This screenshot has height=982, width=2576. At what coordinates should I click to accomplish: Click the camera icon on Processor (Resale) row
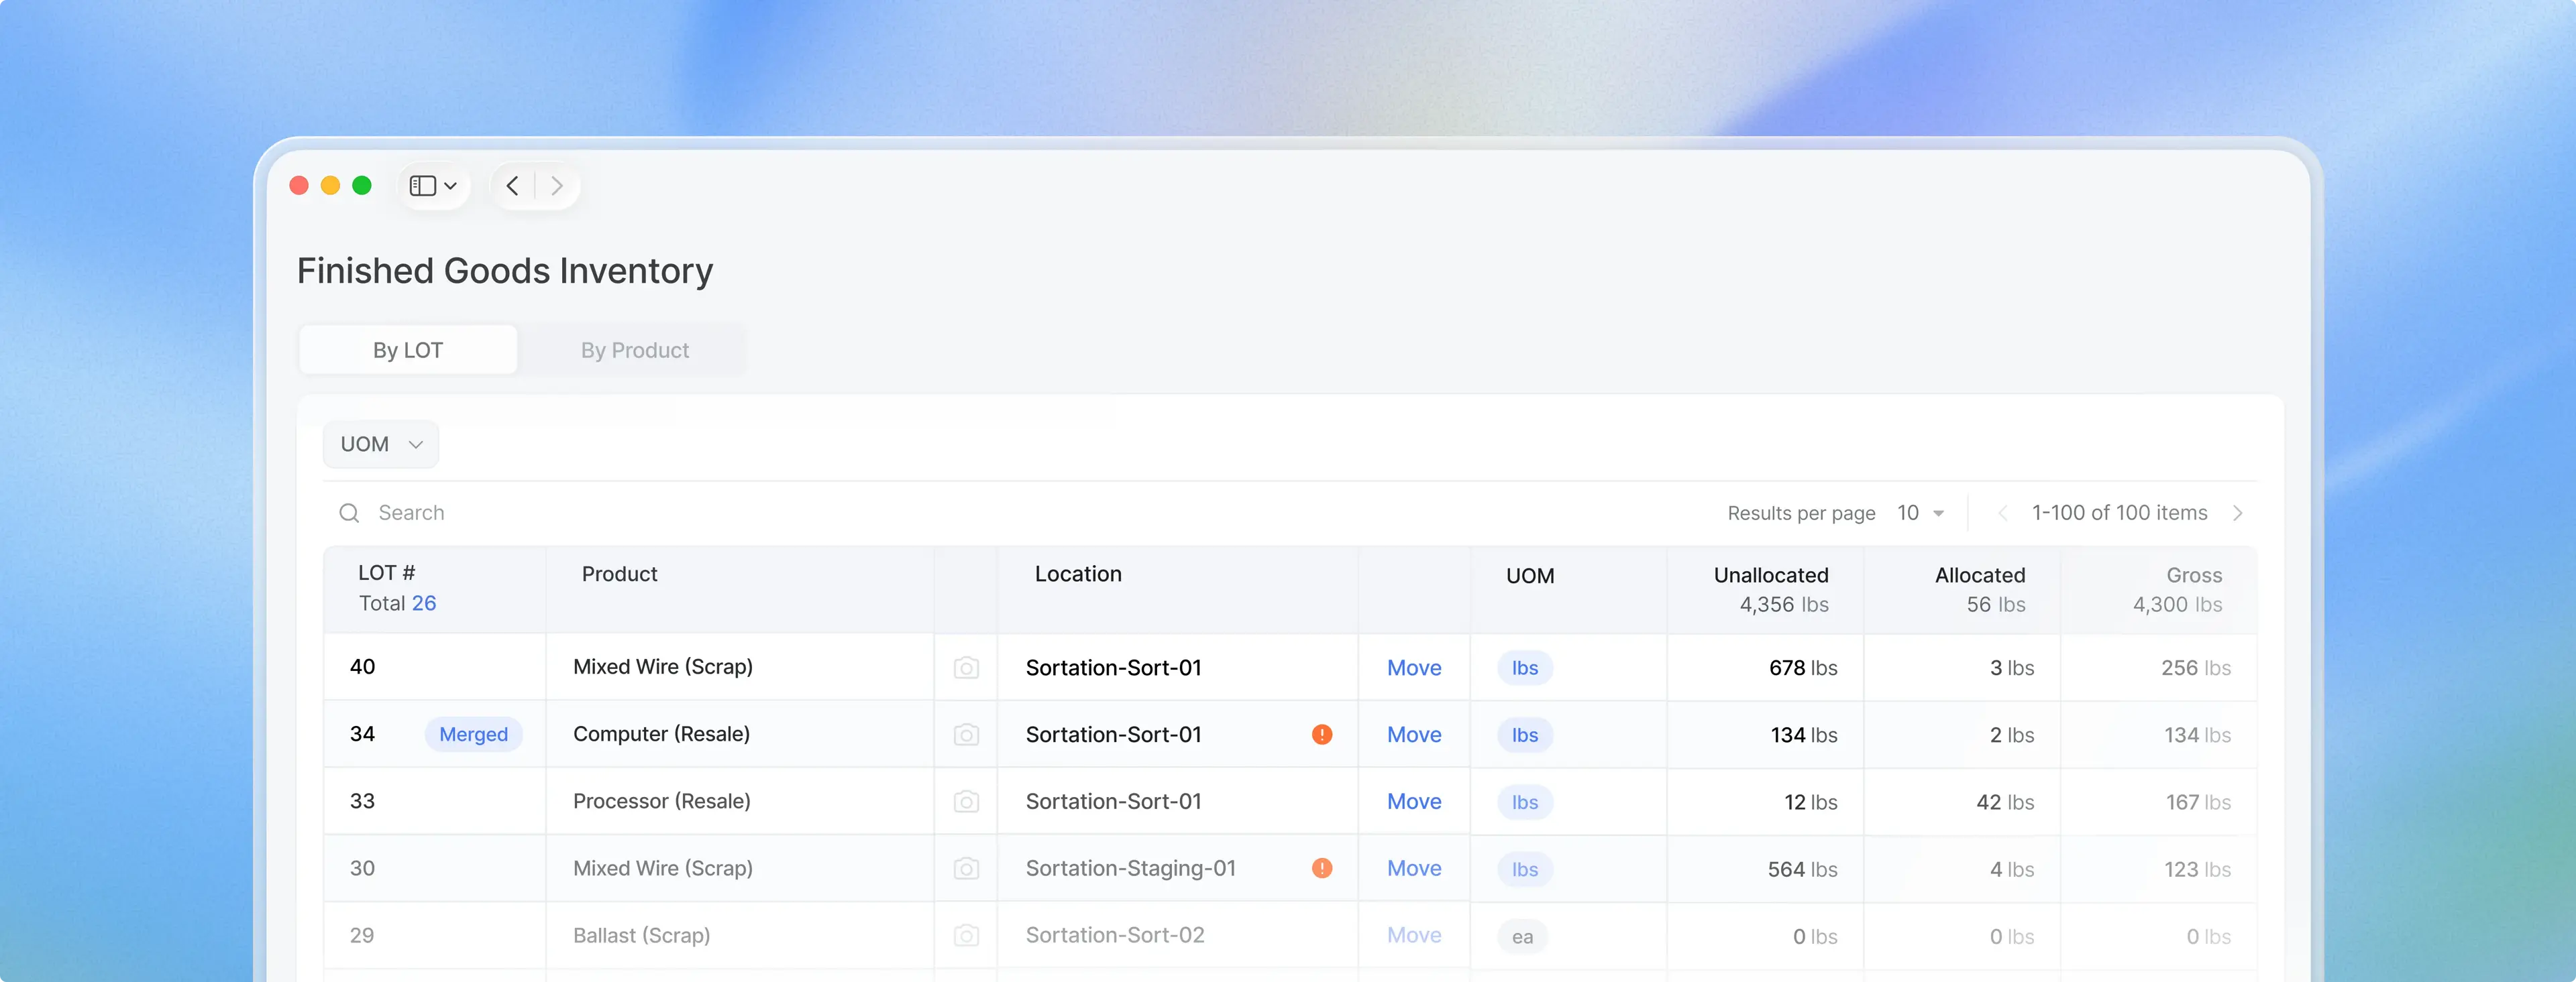[966, 801]
